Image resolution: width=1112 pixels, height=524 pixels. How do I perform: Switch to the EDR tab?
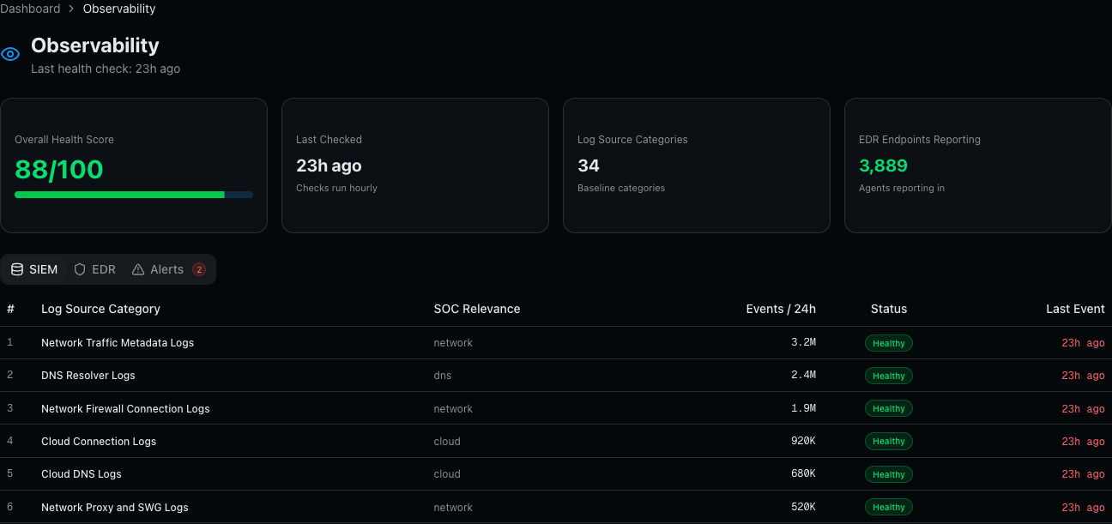tap(94, 269)
